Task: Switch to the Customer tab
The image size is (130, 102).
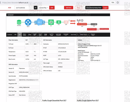Action: pos(10,35)
